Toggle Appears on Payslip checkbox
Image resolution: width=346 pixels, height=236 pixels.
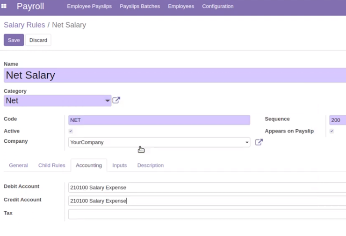332,131
